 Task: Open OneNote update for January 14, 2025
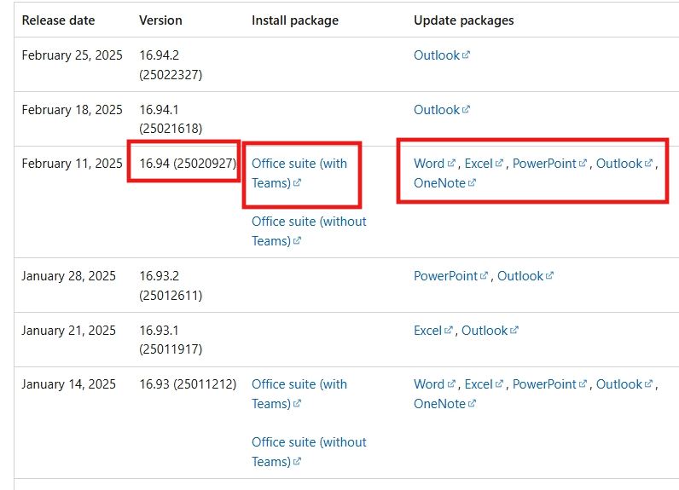pos(444,403)
